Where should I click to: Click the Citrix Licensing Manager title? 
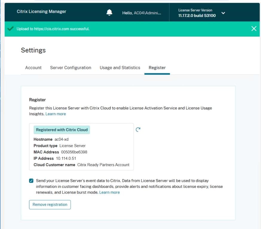[42, 11]
